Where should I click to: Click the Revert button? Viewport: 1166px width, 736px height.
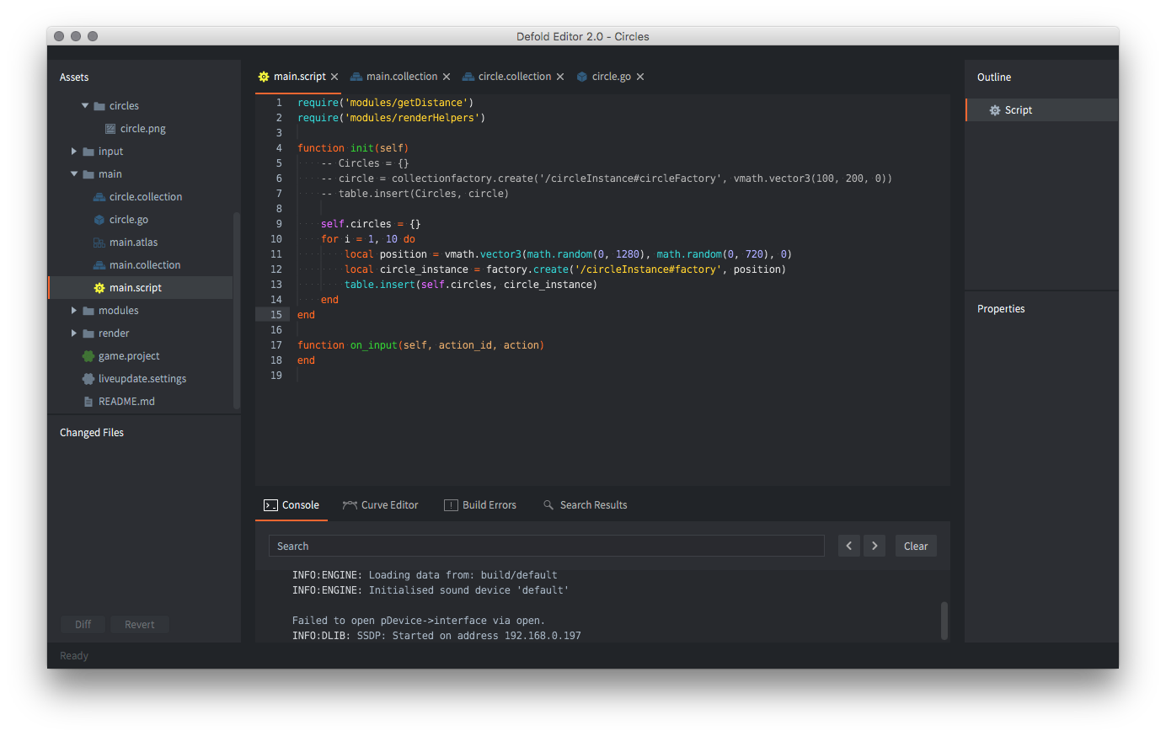click(x=140, y=625)
